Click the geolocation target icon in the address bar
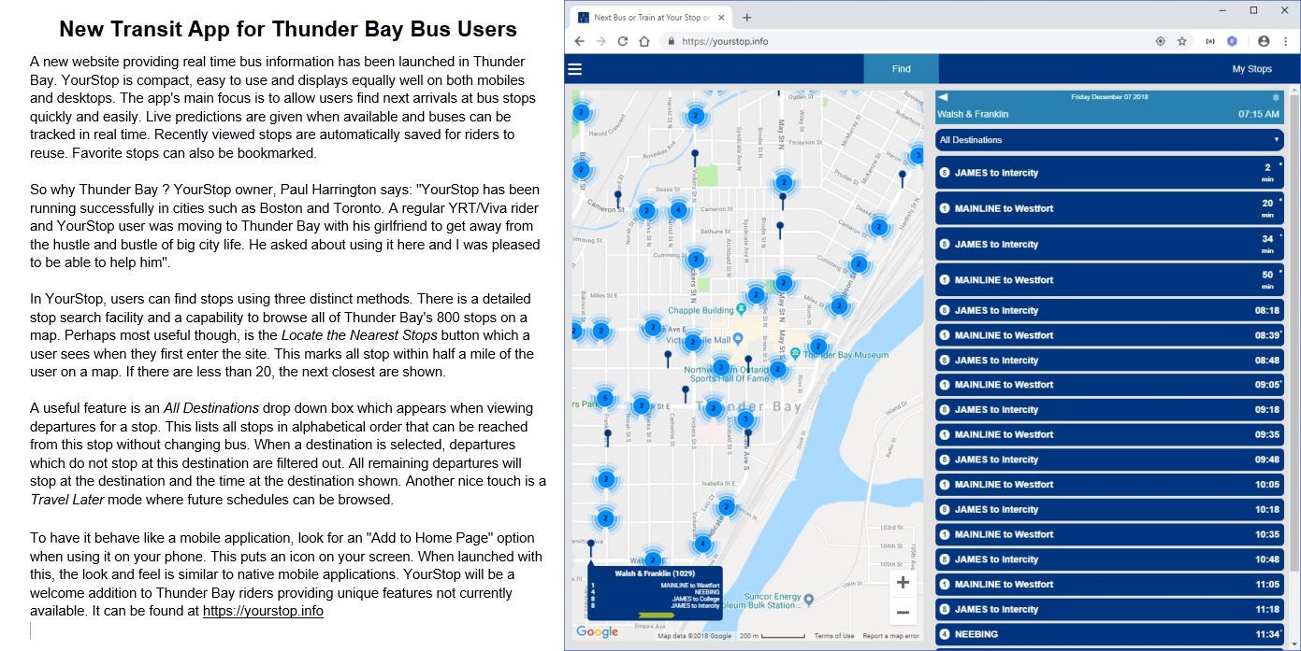Image resolution: width=1301 pixels, height=651 pixels. [x=1161, y=41]
